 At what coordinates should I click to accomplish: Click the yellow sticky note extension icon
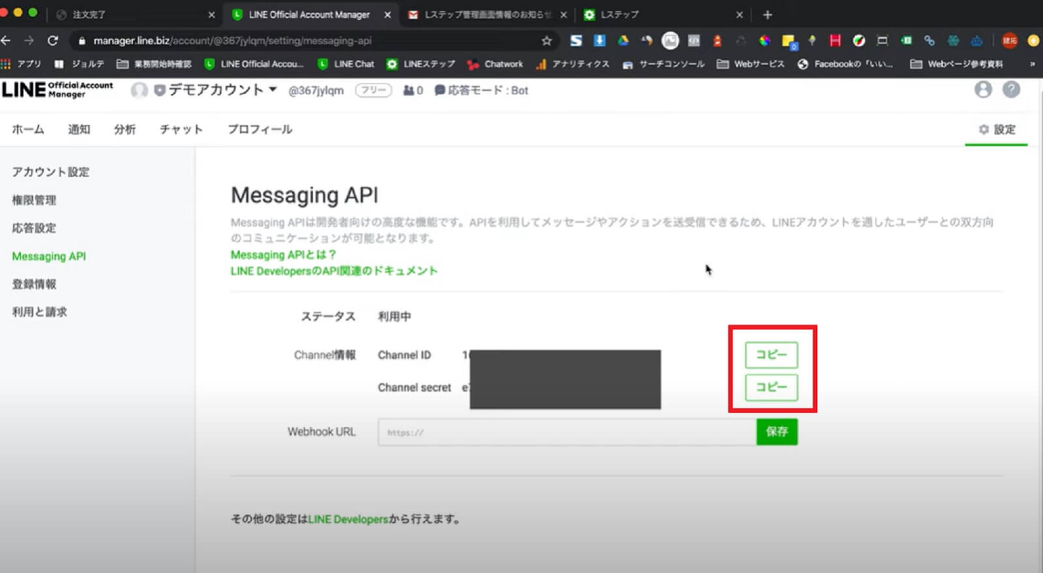click(789, 41)
